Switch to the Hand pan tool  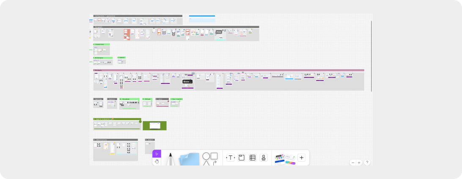click(x=157, y=162)
